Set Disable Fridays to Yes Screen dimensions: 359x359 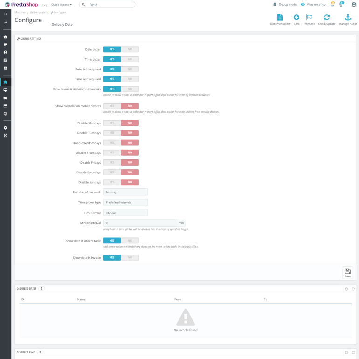click(112, 162)
